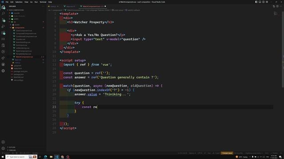The height and width of the screenshot is (159, 284).
Task: Click the Windows Start button
Action: (x=3, y=157)
